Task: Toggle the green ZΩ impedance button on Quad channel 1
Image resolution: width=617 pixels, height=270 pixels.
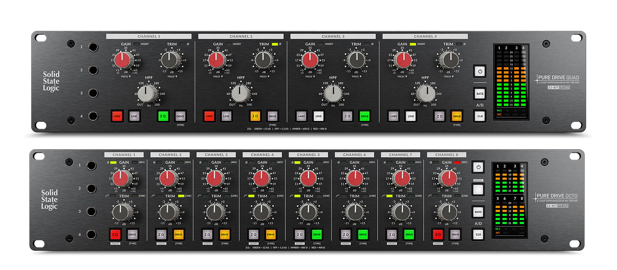Action: pyautogui.click(x=163, y=116)
